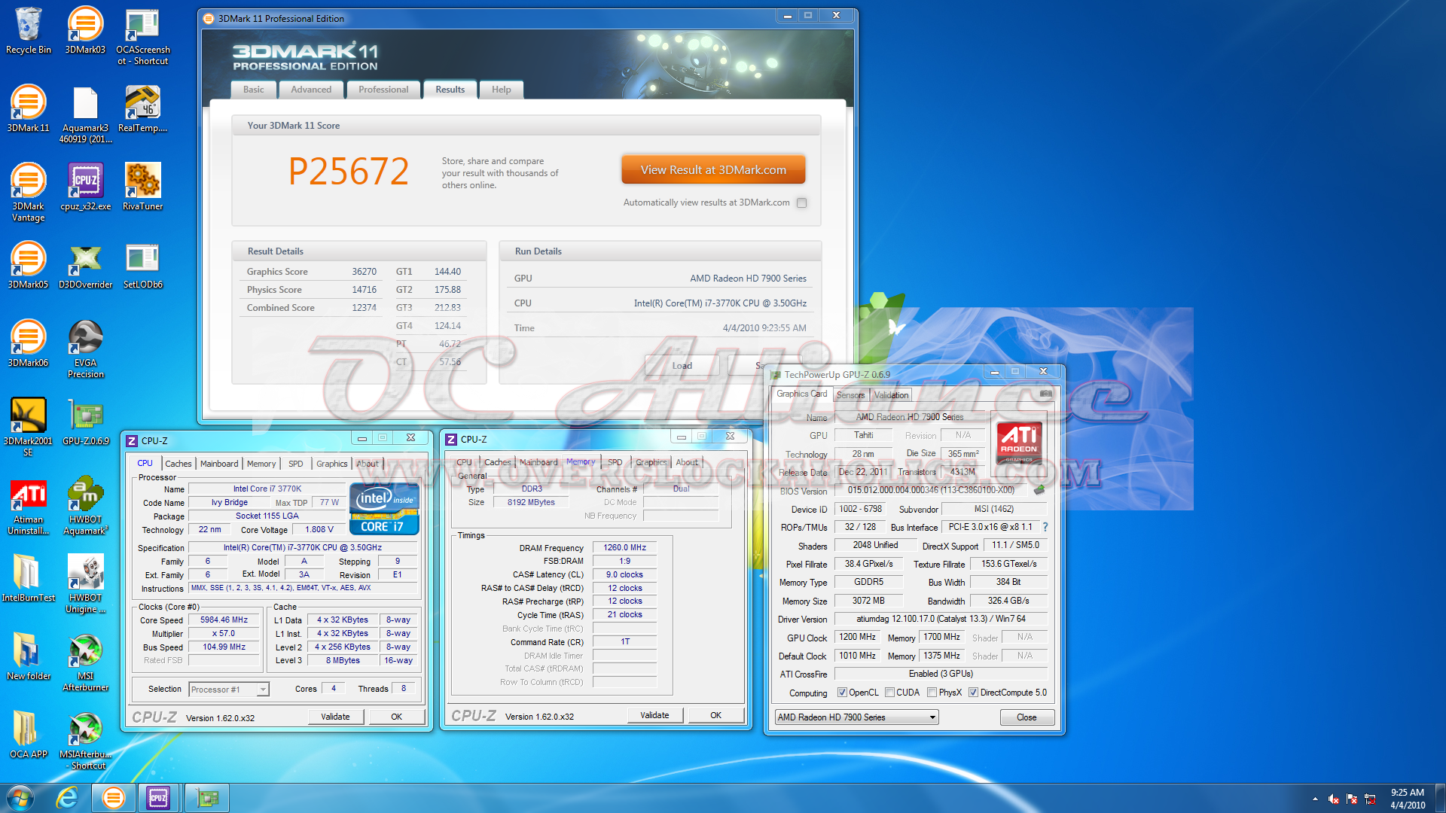
Task: Click Validate in Memory CPU-Z window
Action: [654, 715]
